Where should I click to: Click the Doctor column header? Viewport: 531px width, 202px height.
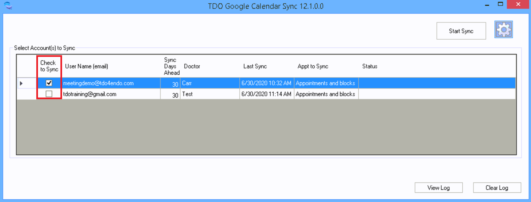click(x=192, y=66)
